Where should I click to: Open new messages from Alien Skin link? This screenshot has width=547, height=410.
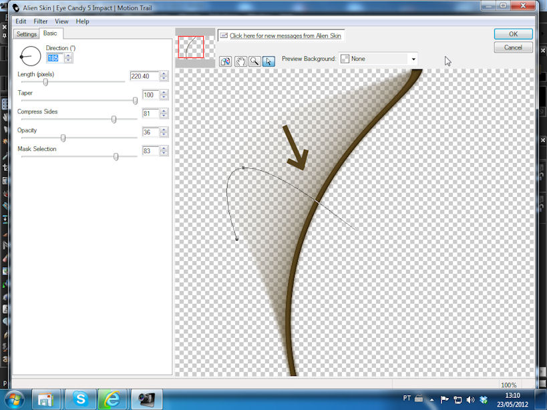[285, 35]
